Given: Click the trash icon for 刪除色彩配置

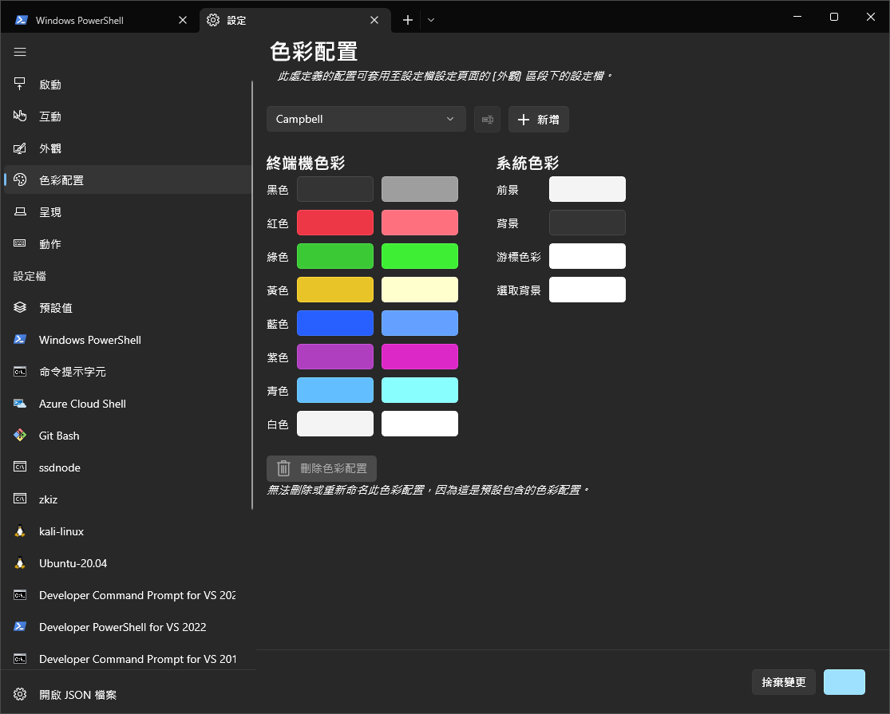Looking at the screenshot, I should tap(284, 468).
